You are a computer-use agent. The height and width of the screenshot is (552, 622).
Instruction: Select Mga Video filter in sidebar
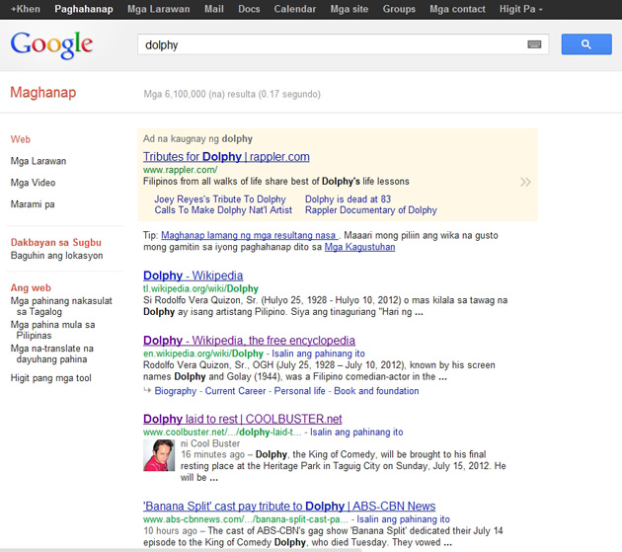33,183
